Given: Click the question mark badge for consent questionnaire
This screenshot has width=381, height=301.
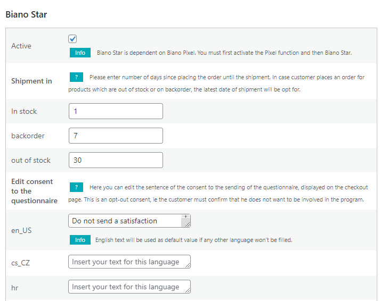Looking at the screenshot, I should (76, 187).
